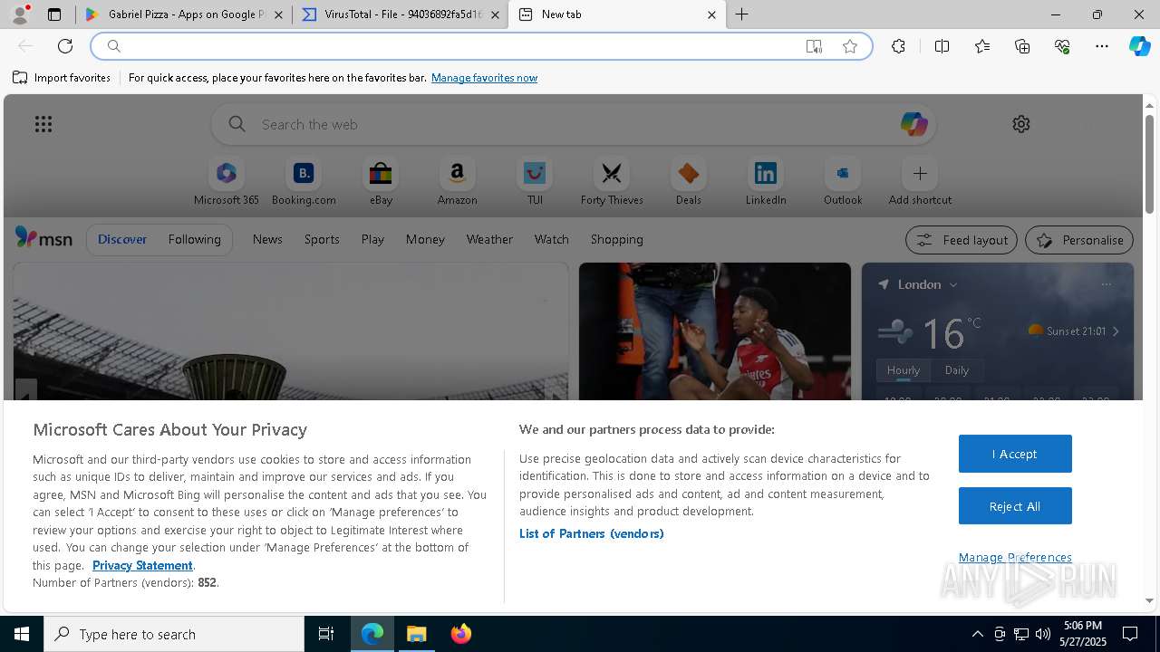Open Firefox from taskbar

(x=461, y=634)
